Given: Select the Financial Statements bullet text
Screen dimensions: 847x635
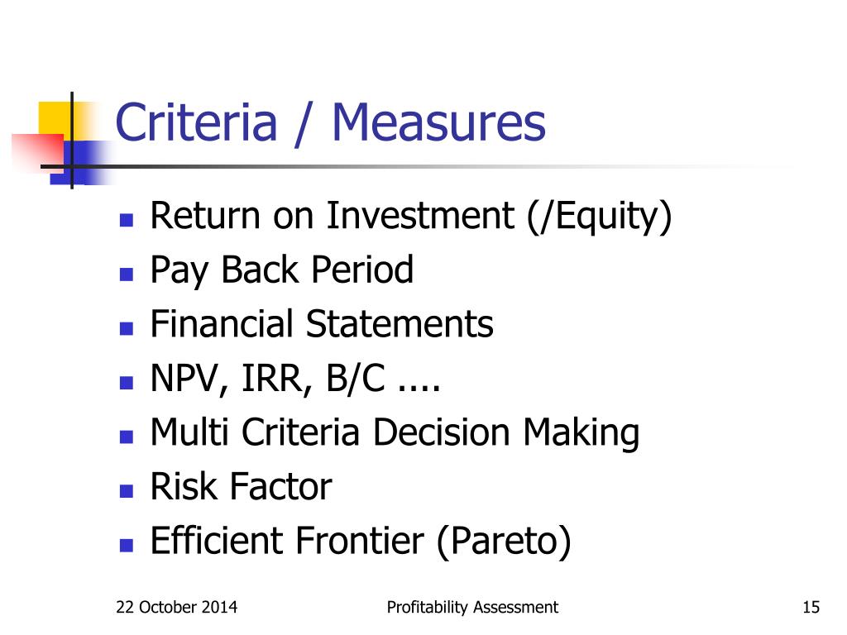Looking at the screenshot, I should (x=322, y=324).
